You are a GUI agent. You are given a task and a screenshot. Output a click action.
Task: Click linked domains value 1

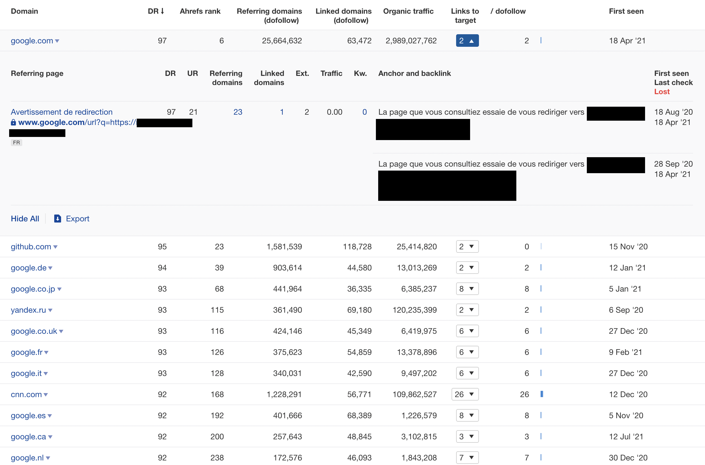tap(282, 112)
